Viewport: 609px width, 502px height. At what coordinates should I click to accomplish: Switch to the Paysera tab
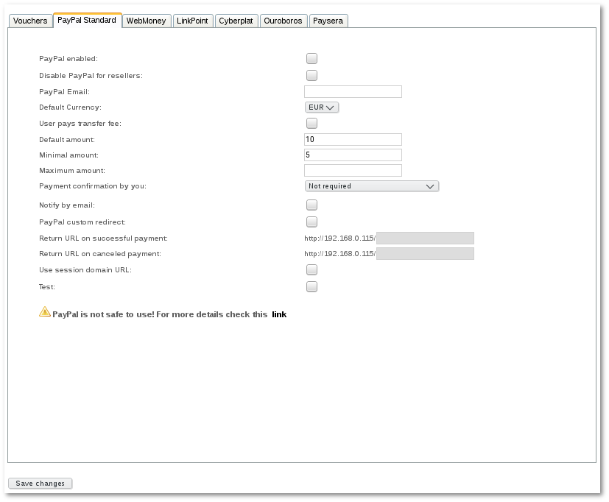point(328,21)
